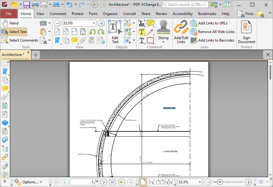Viewport: 273px width, 187px height.
Task: Switch to the Organize ribbon tab
Action: 110,14
